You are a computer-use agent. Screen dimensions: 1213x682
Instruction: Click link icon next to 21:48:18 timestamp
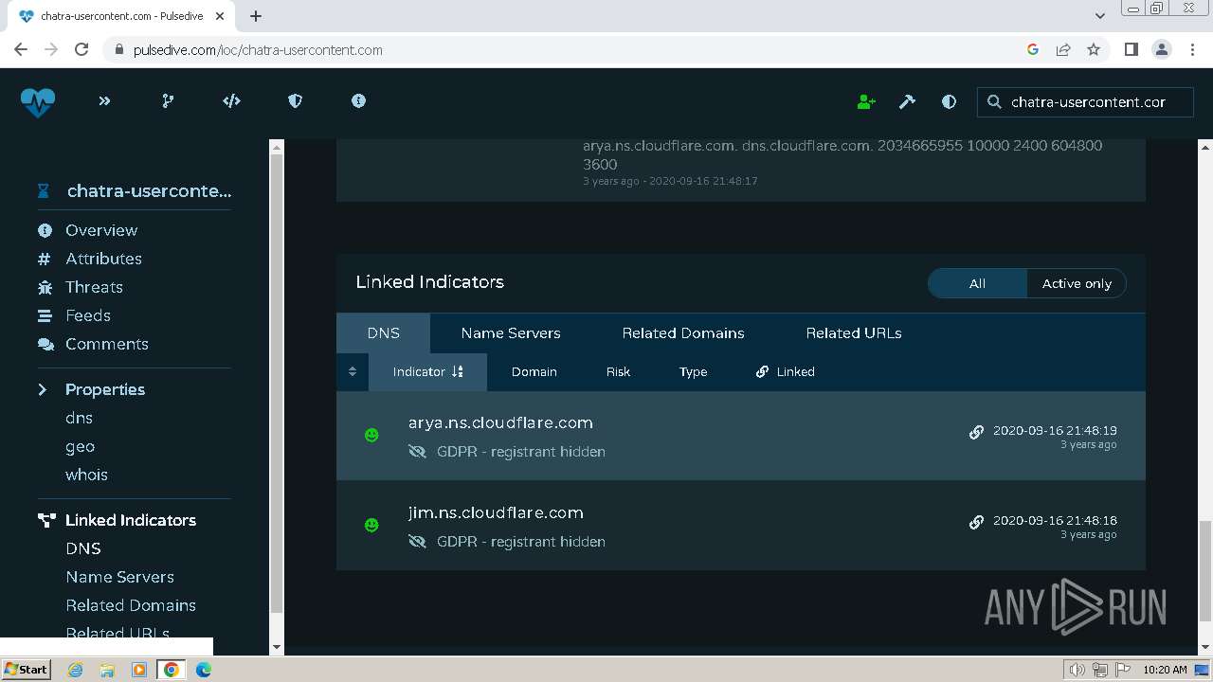(x=976, y=522)
